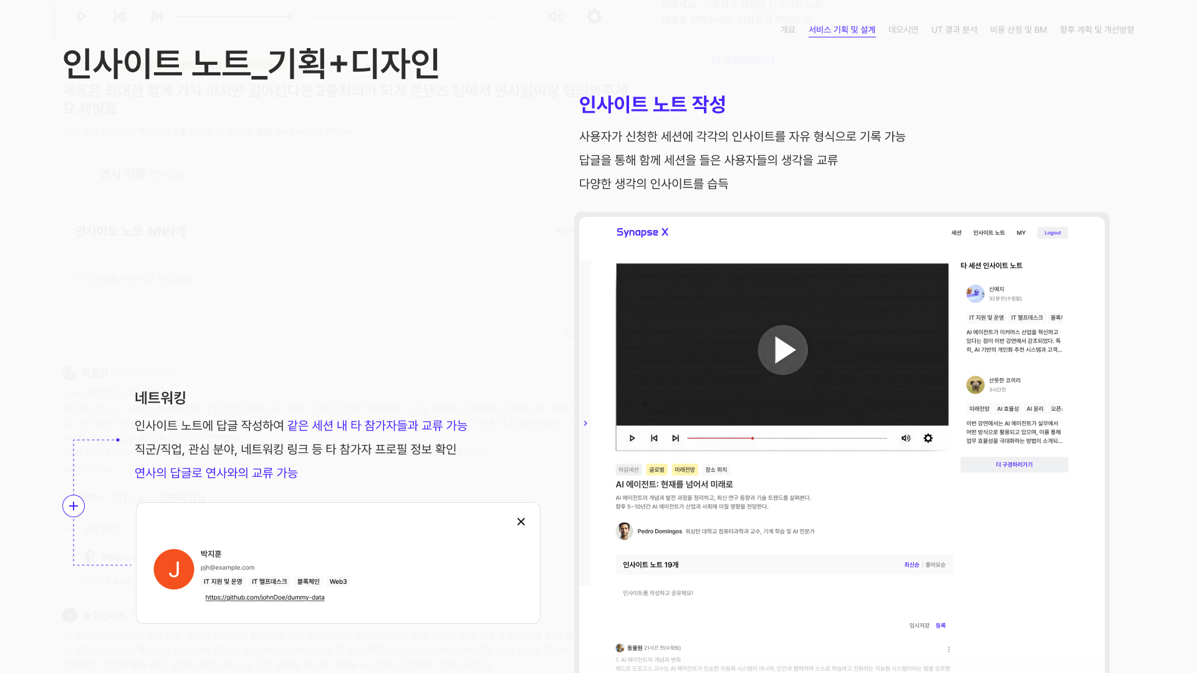Viewport: 1197px width, 673px height.
Task: Close the 박지훈 profile card
Action: click(x=521, y=522)
